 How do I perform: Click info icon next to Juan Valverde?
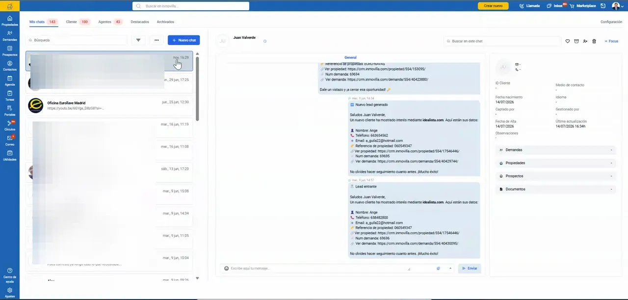tap(265, 41)
